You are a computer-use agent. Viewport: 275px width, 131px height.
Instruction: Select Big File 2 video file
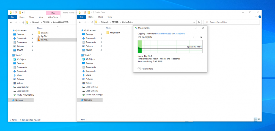pos(57,40)
